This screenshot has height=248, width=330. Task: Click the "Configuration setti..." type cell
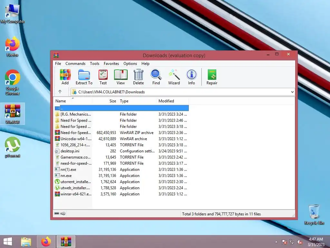point(137,151)
